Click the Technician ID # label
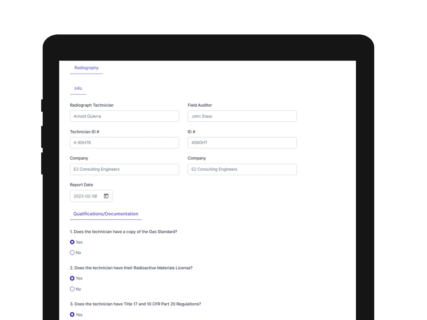The width and height of the screenshot is (427, 320). [84, 132]
